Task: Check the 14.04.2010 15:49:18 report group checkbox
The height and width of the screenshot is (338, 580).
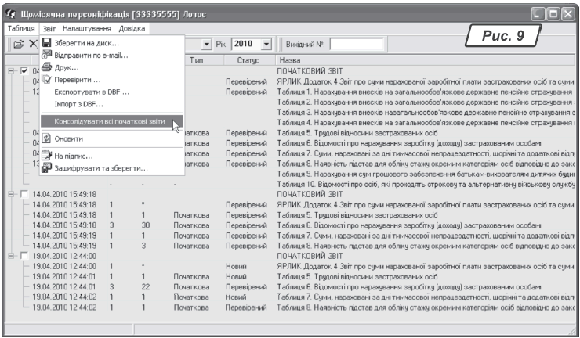Action: click(x=24, y=193)
